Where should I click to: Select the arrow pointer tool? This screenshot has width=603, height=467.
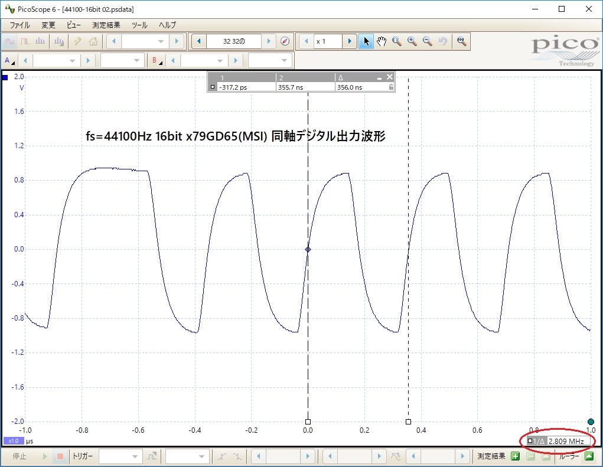tap(366, 41)
